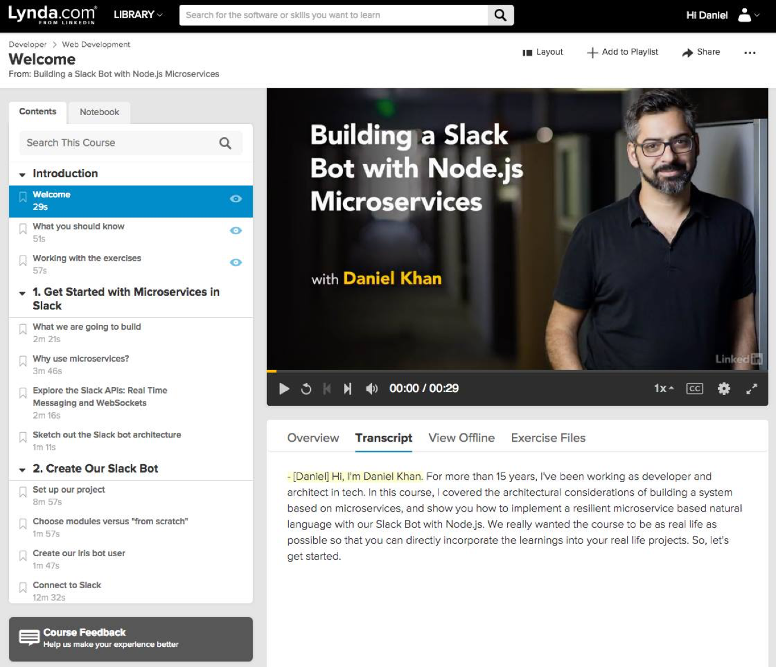776x667 pixels.
Task: Skip to the next video
Action: coord(348,389)
